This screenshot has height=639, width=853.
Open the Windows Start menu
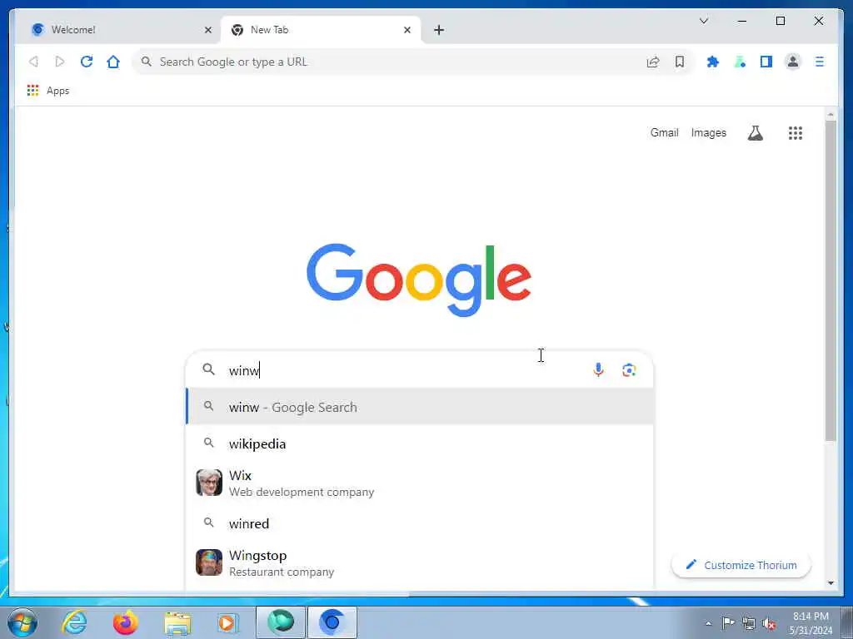(22, 622)
